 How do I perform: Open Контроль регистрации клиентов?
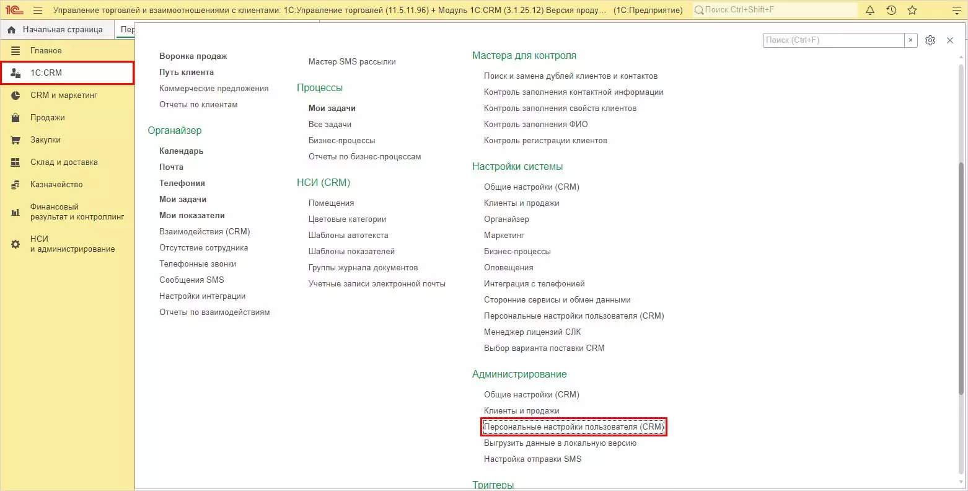tap(546, 141)
